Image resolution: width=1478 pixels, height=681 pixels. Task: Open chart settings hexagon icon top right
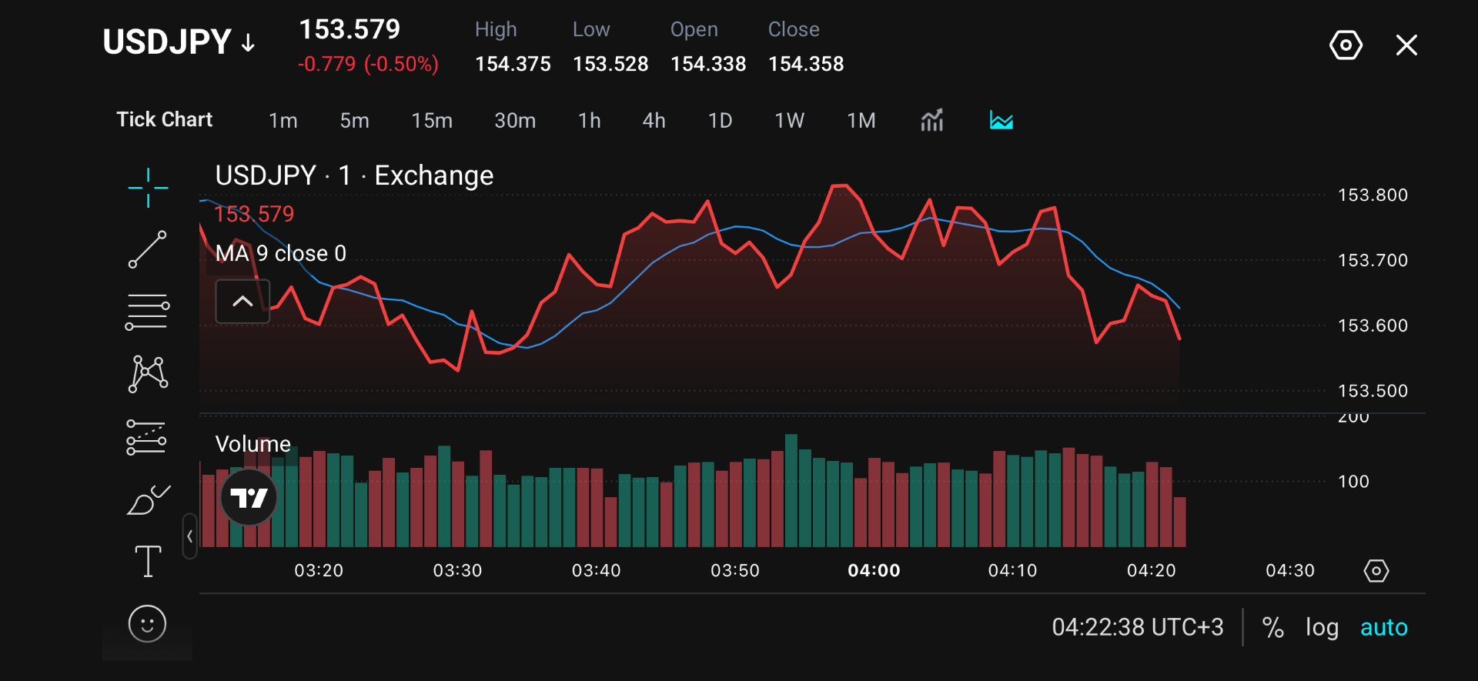click(x=1346, y=45)
